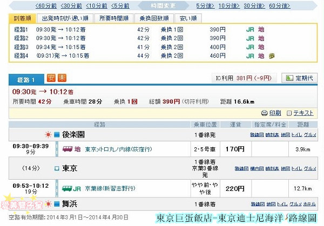The image size is (324, 226).
Task: Switch to 出発時刻が遅い順 tab
Action: (65, 18)
